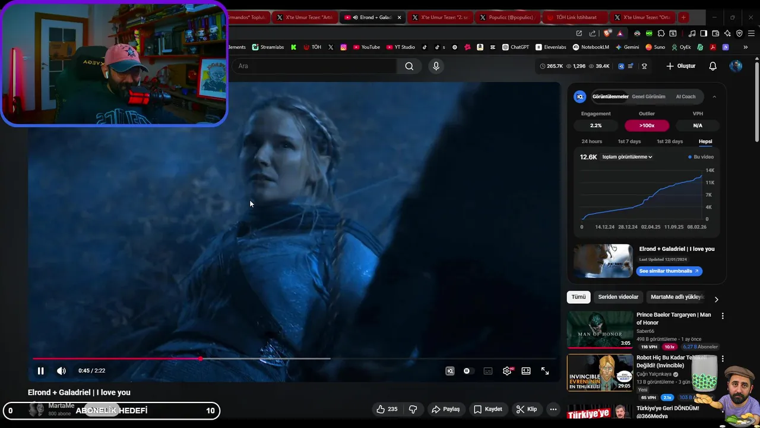
Task: Show more filter chips using the right arrow
Action: pos(716,299)
